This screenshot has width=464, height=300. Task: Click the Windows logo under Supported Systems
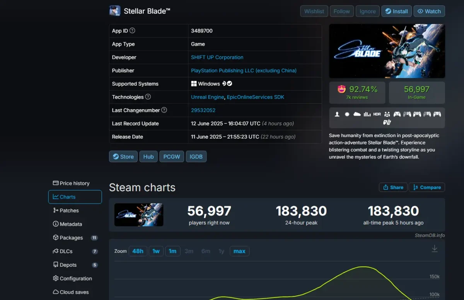tap(194, 84)
